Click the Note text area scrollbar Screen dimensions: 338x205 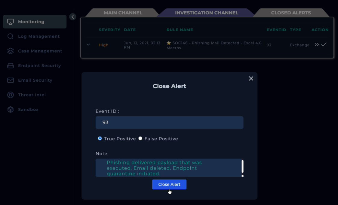242,167
